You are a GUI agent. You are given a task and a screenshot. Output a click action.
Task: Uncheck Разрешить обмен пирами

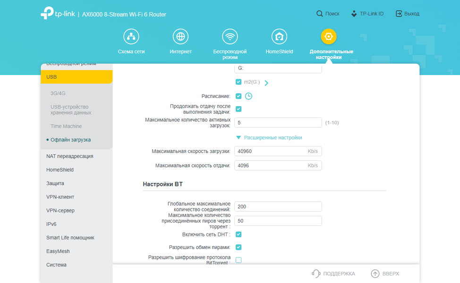click(x=239, y=247)
